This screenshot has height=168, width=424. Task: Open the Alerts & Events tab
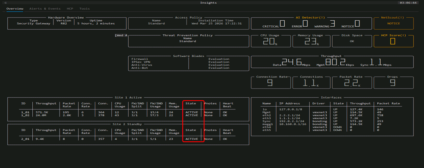(45, 8)
